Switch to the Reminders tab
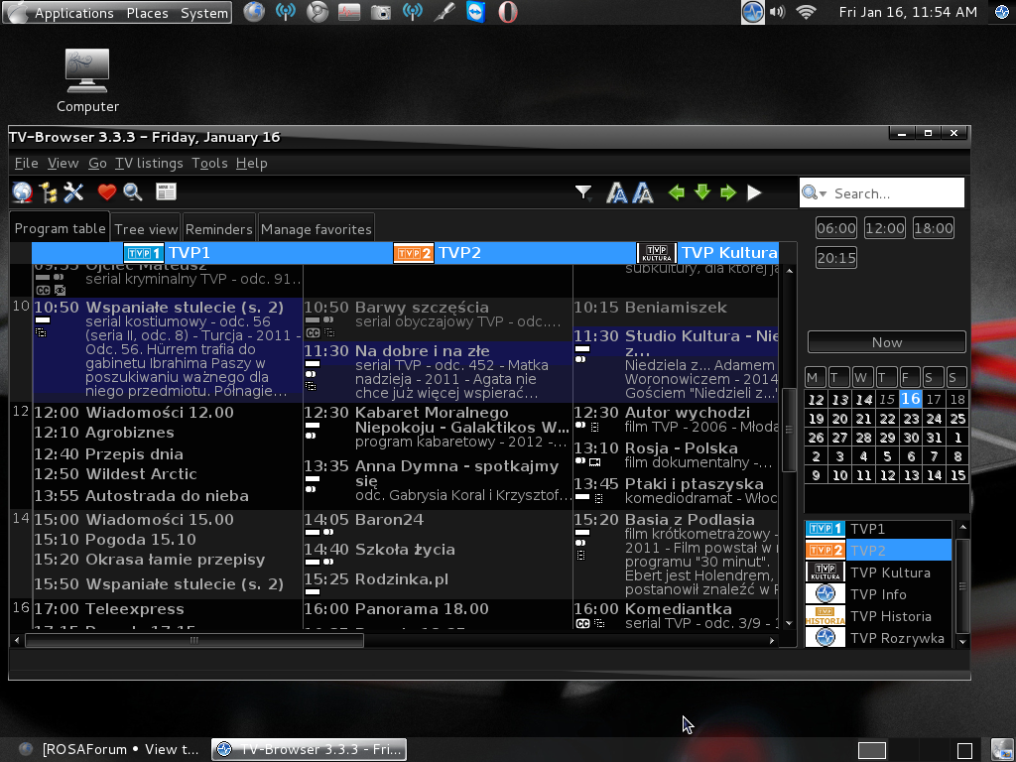This screenshot has width=1016, height=762. coord(219,229)
